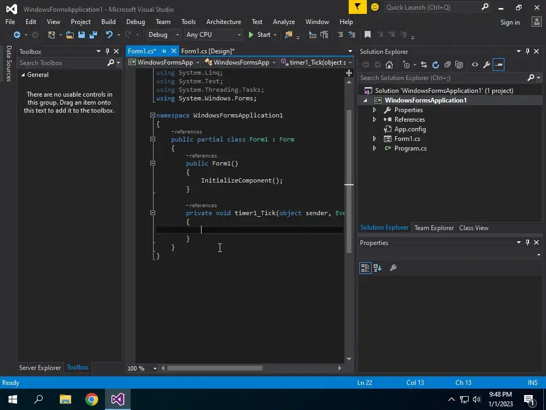Open the Architecture menu
Screen dimensions: 546x410
pos(223,21)
